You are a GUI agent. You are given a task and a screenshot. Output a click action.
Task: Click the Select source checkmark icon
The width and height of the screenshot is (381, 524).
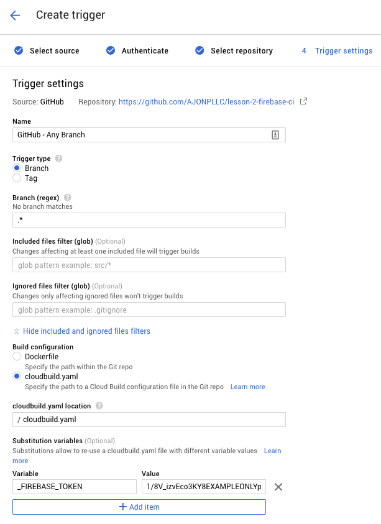(19, 50)
